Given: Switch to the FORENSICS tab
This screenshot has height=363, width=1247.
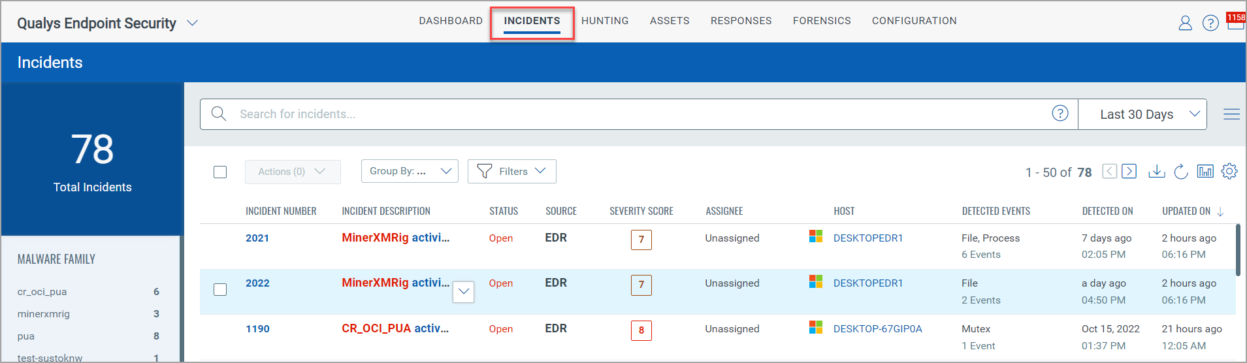Looking at the screenshot, I should tap(822, 21).
